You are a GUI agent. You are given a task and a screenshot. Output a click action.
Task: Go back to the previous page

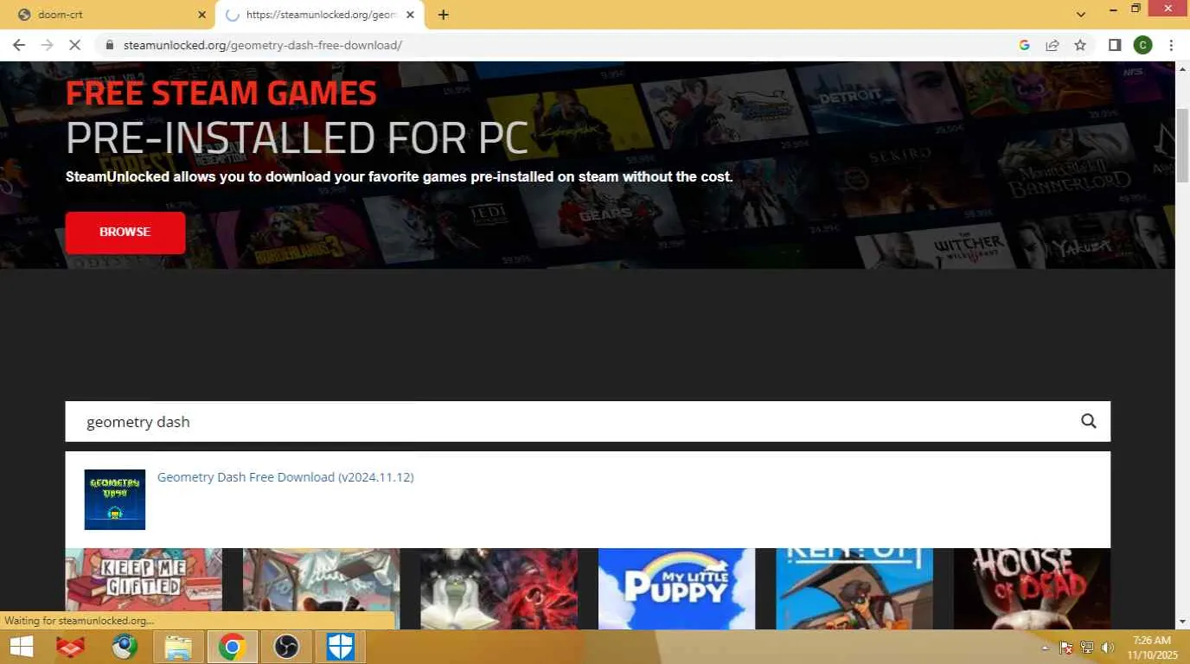pos(19,45)
